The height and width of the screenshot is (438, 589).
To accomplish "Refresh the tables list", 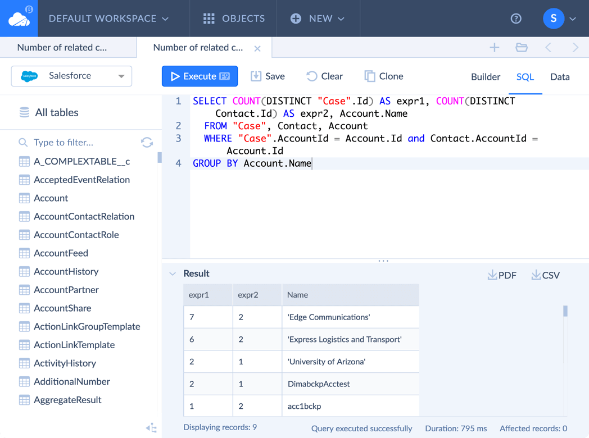I will pos(147,143).
